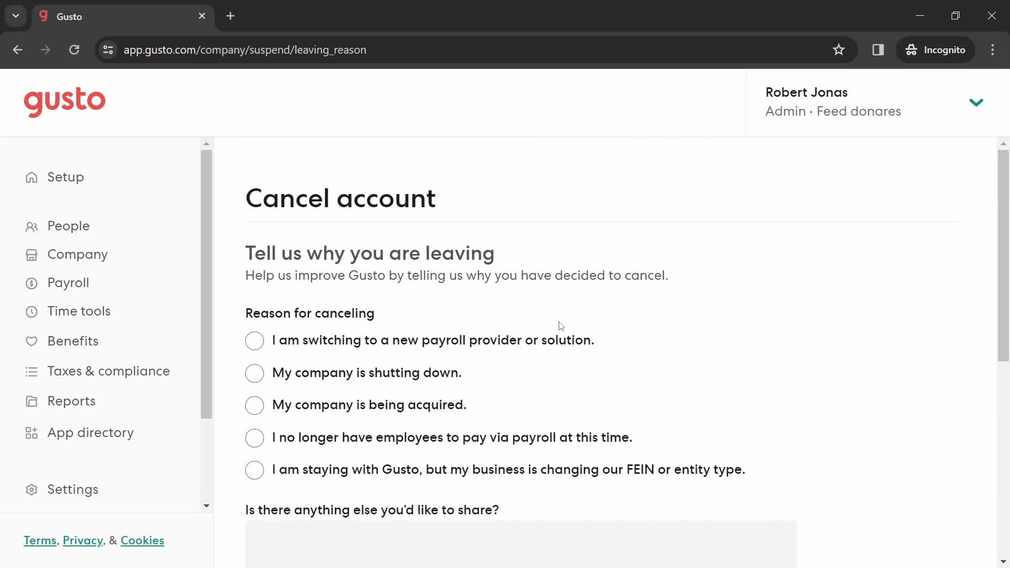This screenshot has height=568, width=1010.
Task: Select company is shutting down radio button
Action: coord(255,373)
